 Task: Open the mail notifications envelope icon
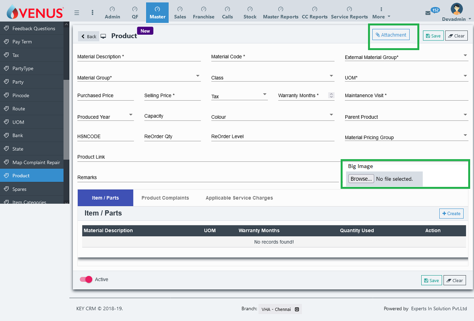428,13
